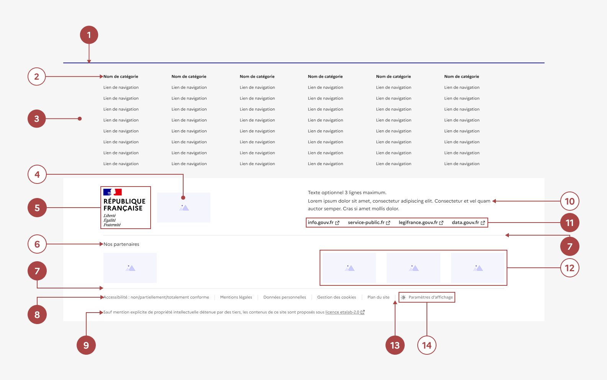This screenshot has height=380, width=607.
Task: Click annotation badge 5 beside the logo
Action: click(x=37, y=208)
